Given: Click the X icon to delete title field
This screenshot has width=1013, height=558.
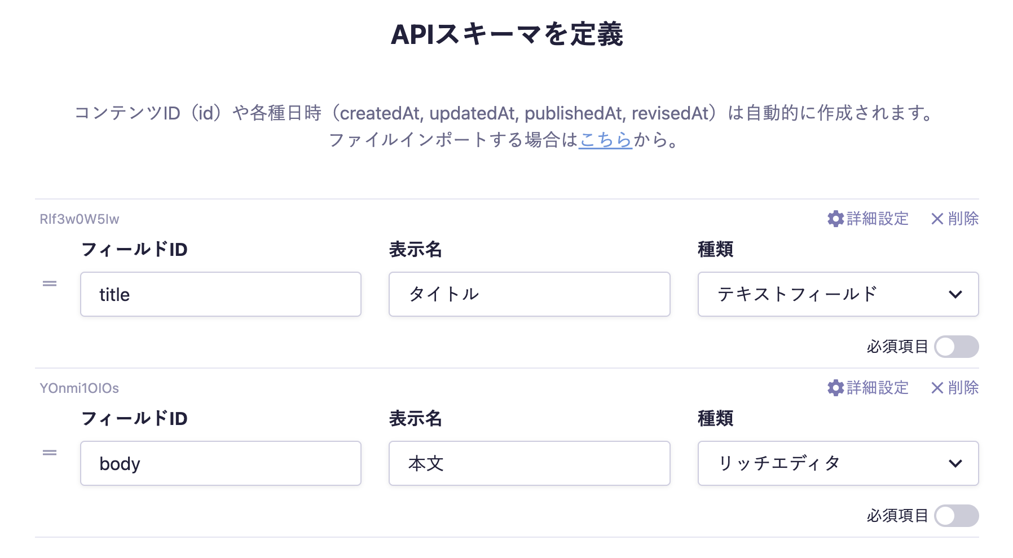Looking at the screenshot, I should [x=937, y=219].
